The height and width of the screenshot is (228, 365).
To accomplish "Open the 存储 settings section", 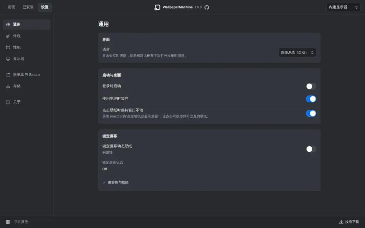I will pos(27,86).
